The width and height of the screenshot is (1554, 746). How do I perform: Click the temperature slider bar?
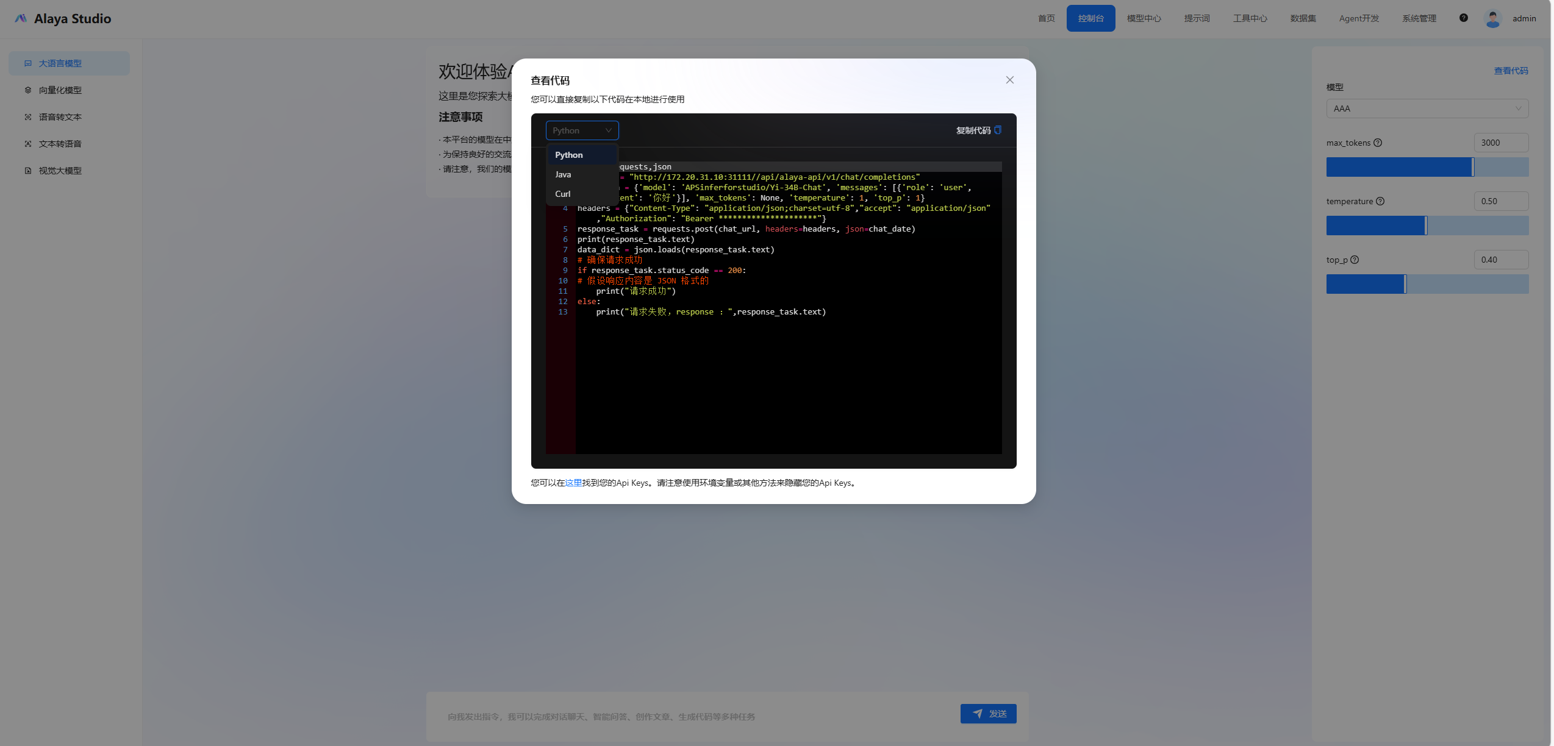1427,226
